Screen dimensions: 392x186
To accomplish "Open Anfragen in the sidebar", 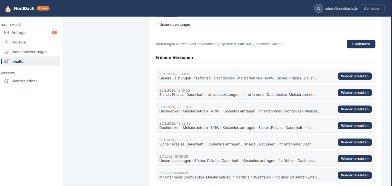I will click(30, 32).
